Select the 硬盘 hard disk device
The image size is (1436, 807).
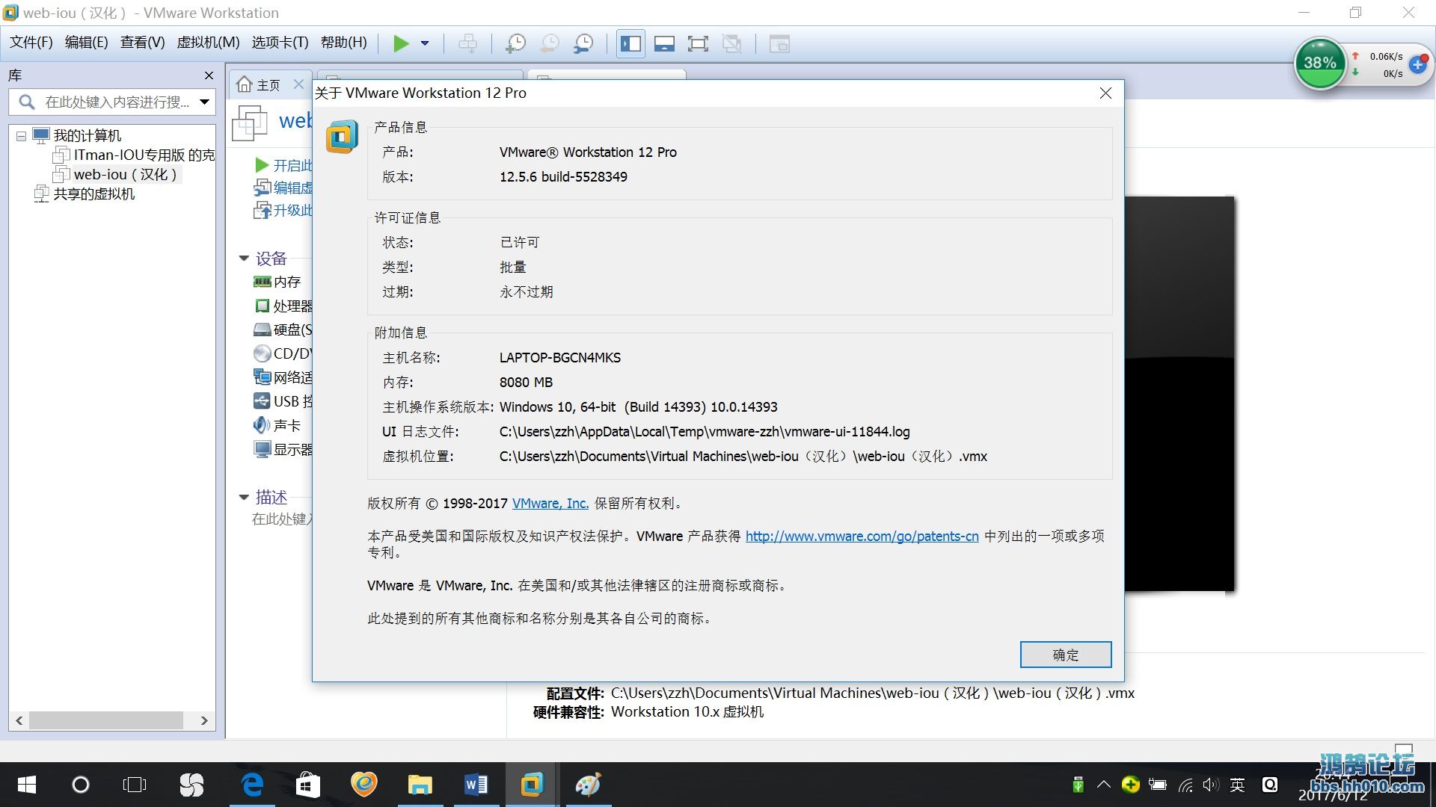283,330
